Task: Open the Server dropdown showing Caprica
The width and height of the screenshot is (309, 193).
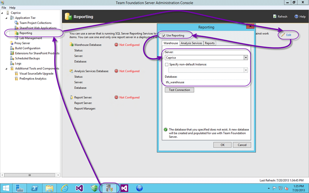Action: (246, 58)
